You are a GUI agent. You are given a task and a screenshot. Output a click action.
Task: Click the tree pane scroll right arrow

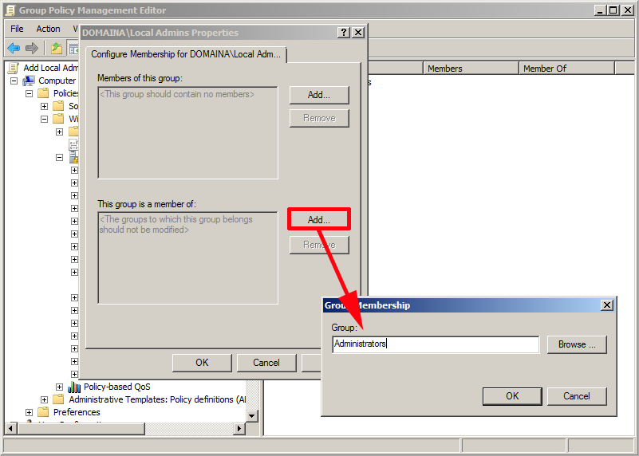click(239, 428)
